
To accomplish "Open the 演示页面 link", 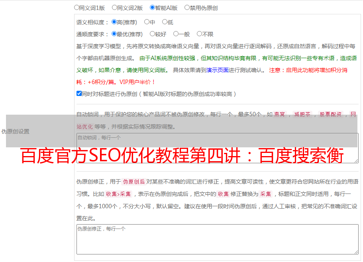I will [217, 70].
